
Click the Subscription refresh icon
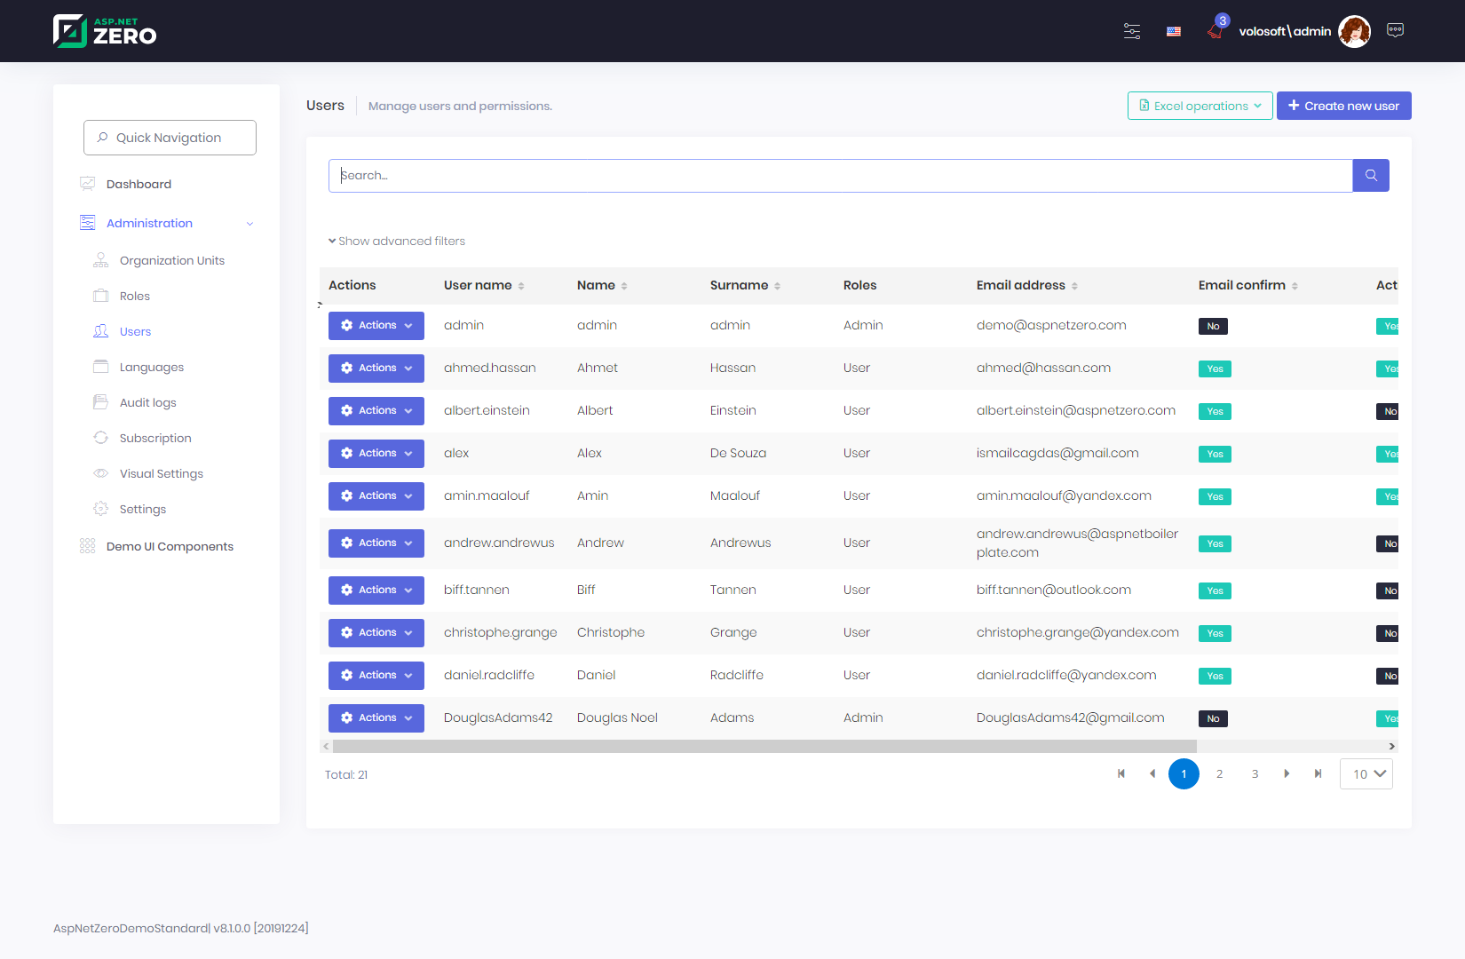click(x=101, y=438)
